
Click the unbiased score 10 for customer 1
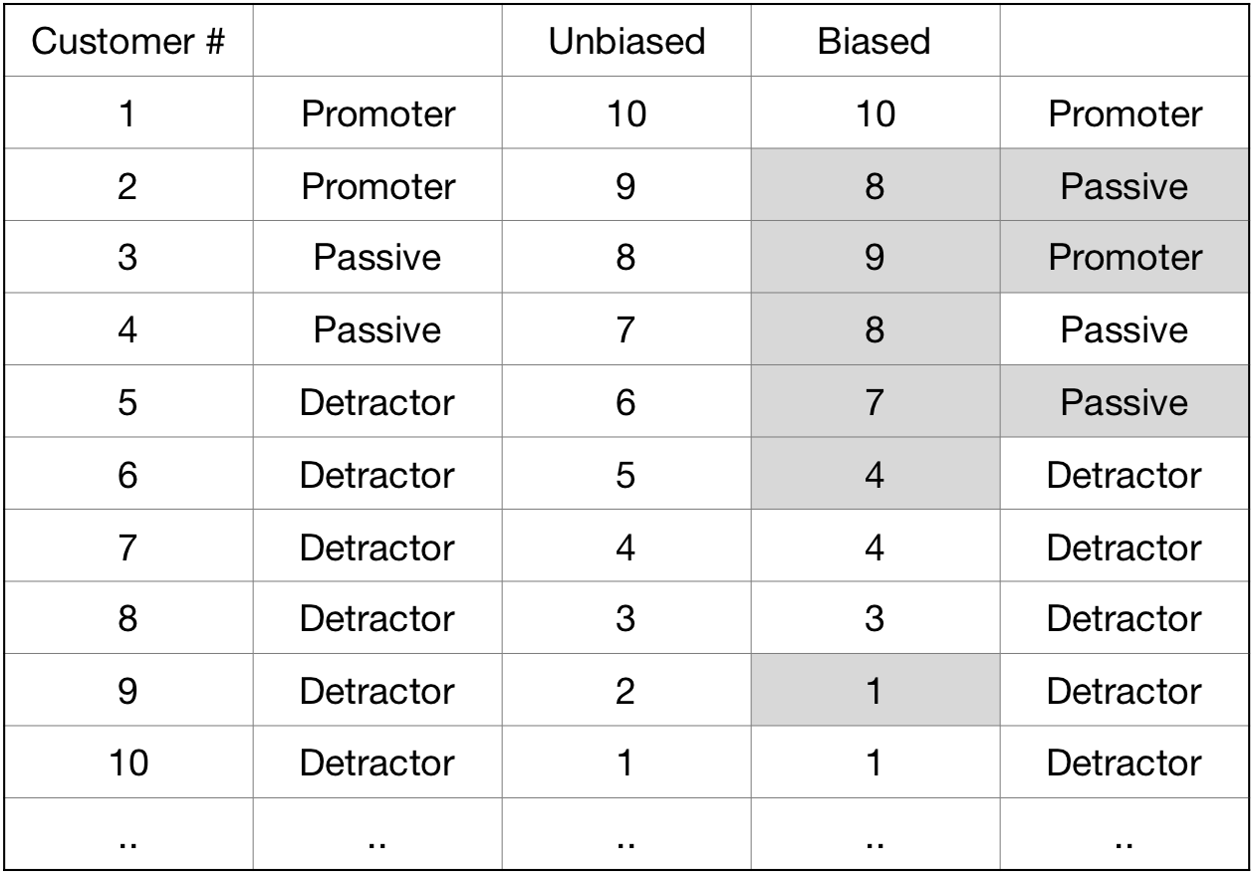coord(626,114)
